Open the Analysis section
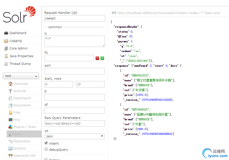The height and width of the screenshot is (160, 229). click(20, 91)
